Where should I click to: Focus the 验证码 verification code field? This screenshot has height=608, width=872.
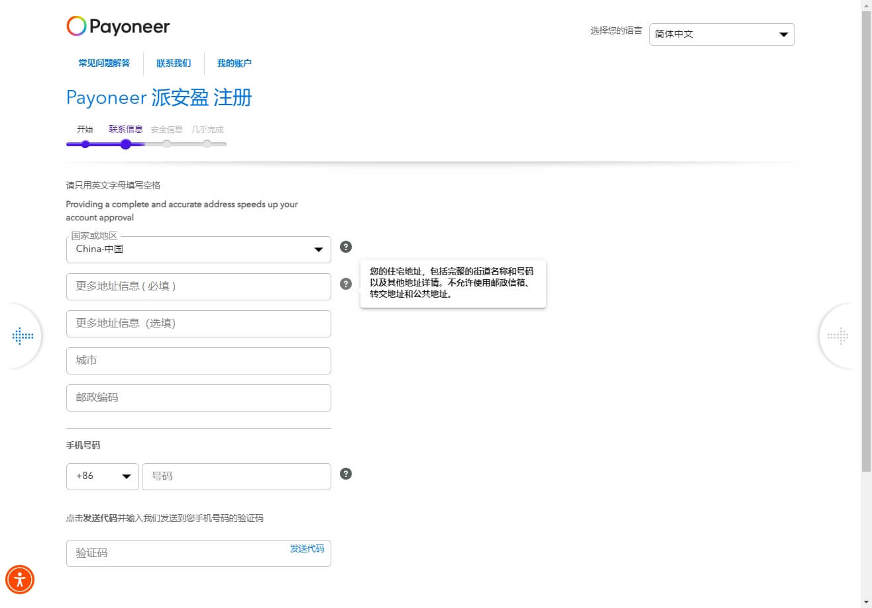click(199, 553)
